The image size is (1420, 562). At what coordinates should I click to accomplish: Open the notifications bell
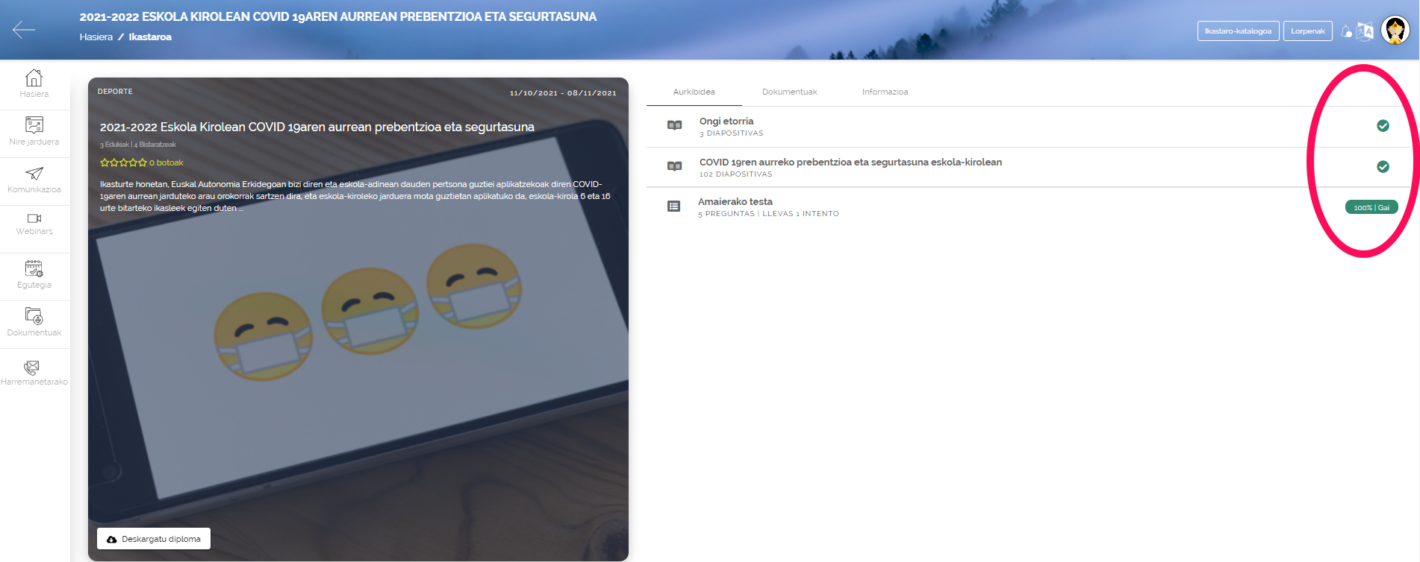pos(1346,31)
